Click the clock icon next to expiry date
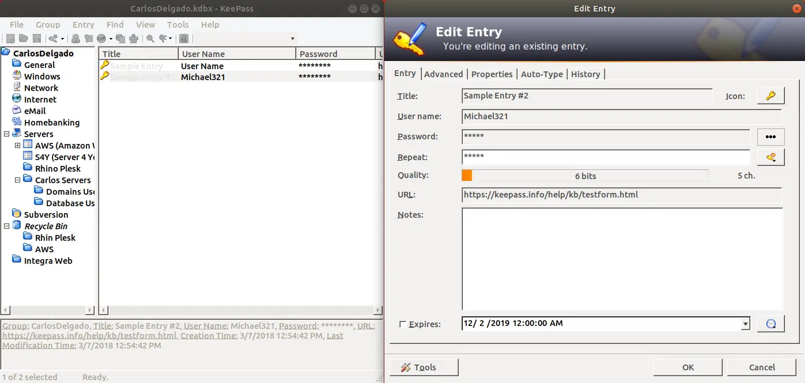 click(x=770, y=324)
